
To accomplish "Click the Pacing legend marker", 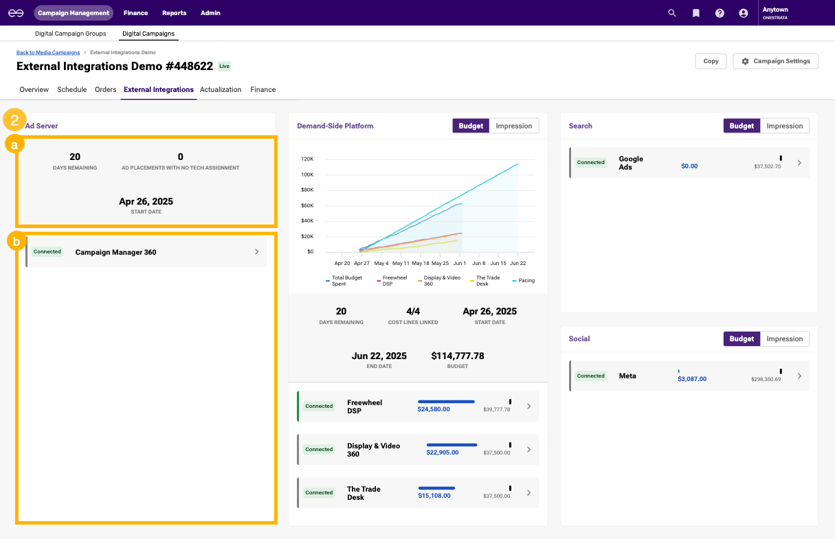I will [x=513, y=281].
